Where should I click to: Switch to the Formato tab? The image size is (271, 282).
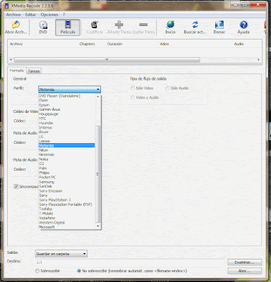tap(17, 70)
